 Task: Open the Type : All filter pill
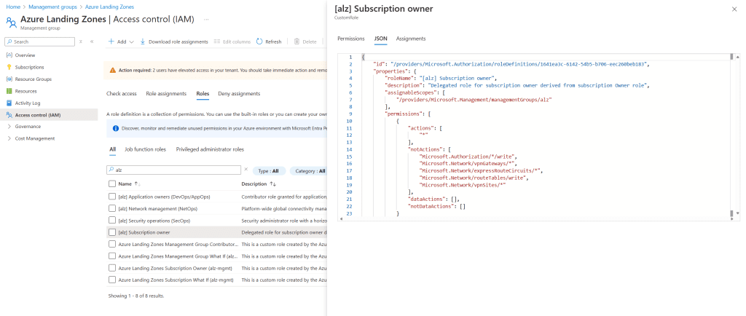269,170
